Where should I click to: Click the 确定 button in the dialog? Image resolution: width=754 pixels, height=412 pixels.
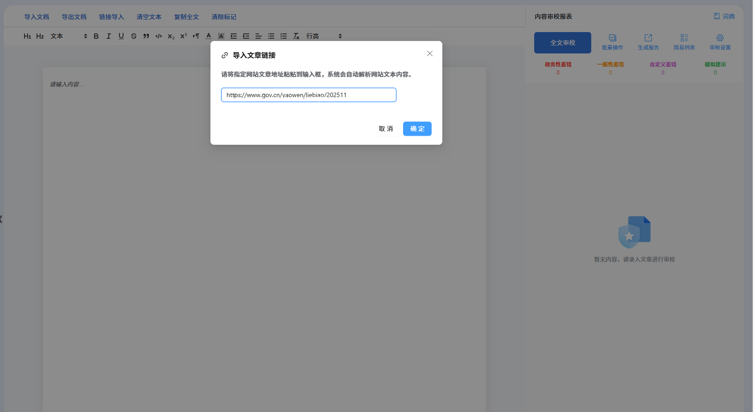click(417, 129)
